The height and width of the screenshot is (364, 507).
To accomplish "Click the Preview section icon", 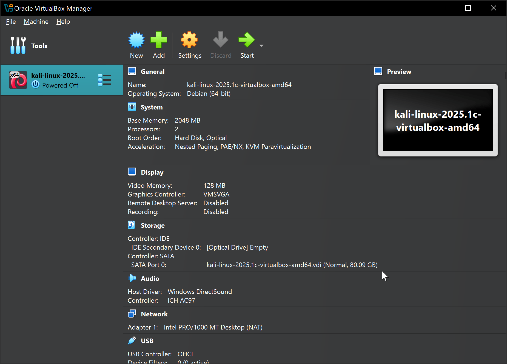I will coord(378,71).
